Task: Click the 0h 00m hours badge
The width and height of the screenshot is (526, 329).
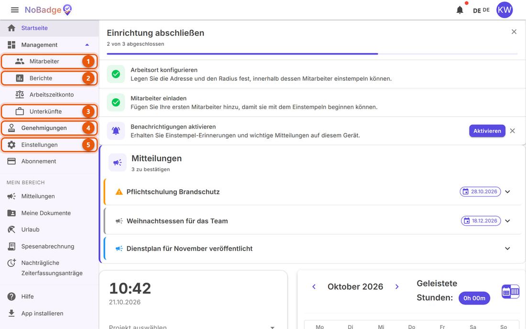Action: [474, 298]
